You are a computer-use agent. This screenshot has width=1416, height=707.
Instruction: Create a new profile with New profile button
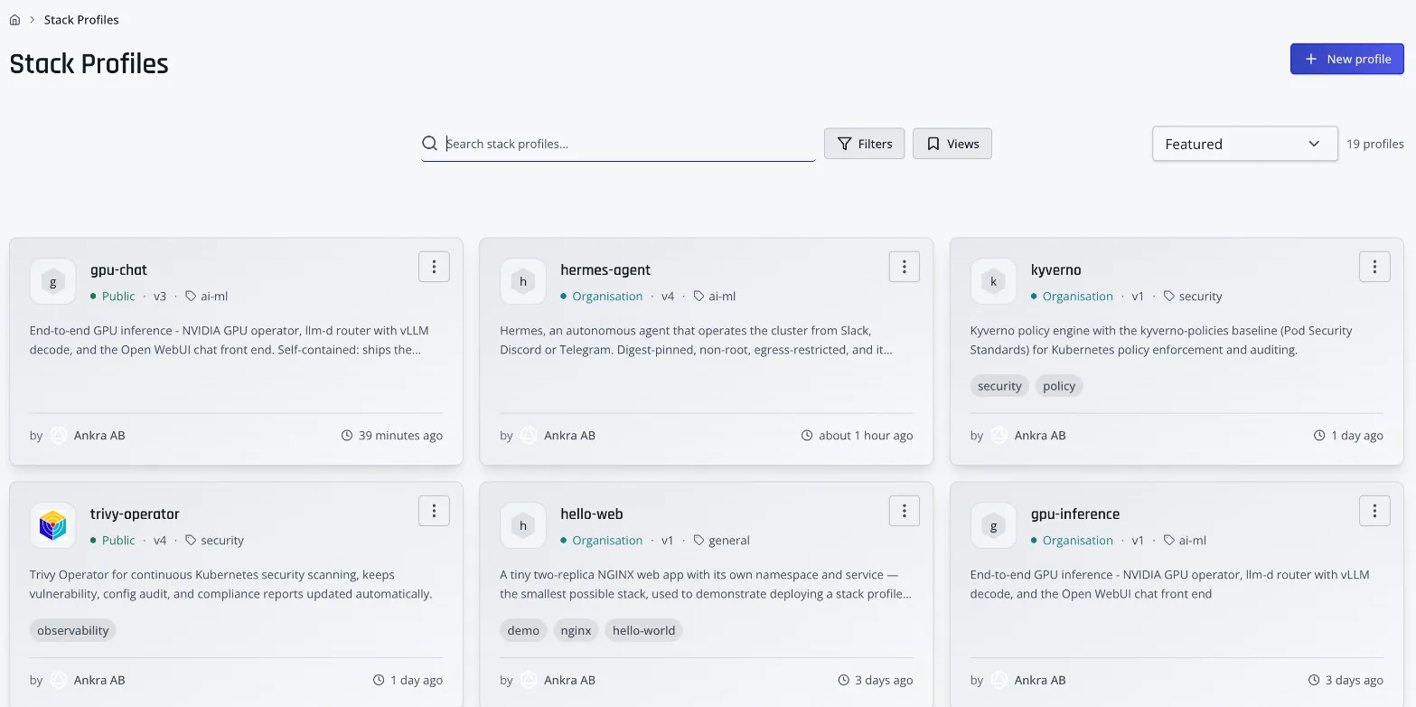pyautogui.click(x=1346, y=59)
